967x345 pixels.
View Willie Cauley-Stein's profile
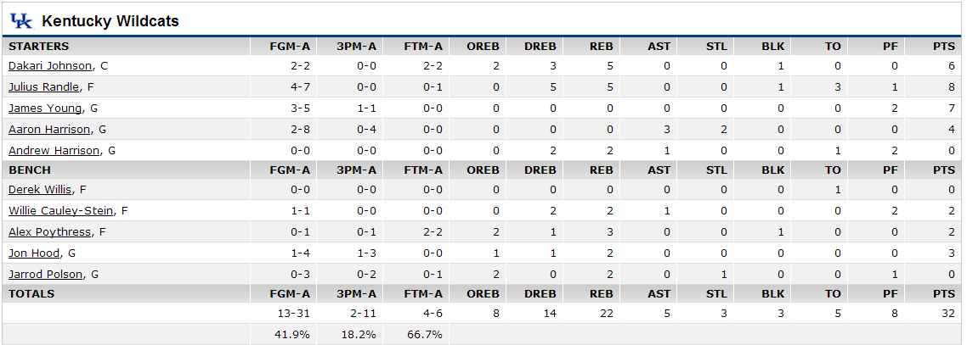(x=61, y=211)
